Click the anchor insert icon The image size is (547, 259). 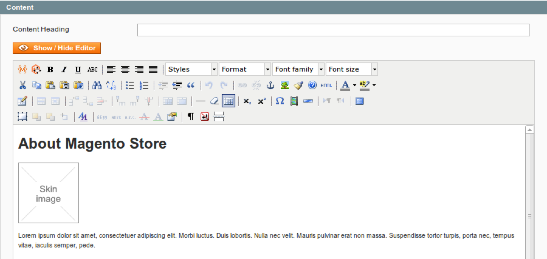point(270,85)
